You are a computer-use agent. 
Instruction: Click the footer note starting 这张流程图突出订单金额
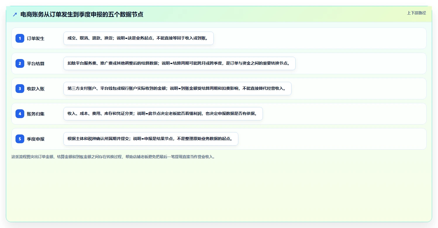click(113, 157)
